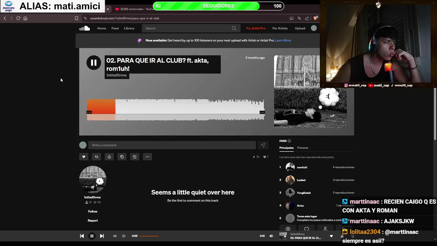Open the user avatar menu in header
The height and width of the screenshot is (246, 437).
(x=314, y=28)
